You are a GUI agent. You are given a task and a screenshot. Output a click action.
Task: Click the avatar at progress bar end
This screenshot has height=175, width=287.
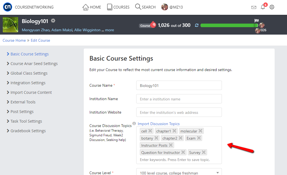pyautogui.click(x=262, y=25)
